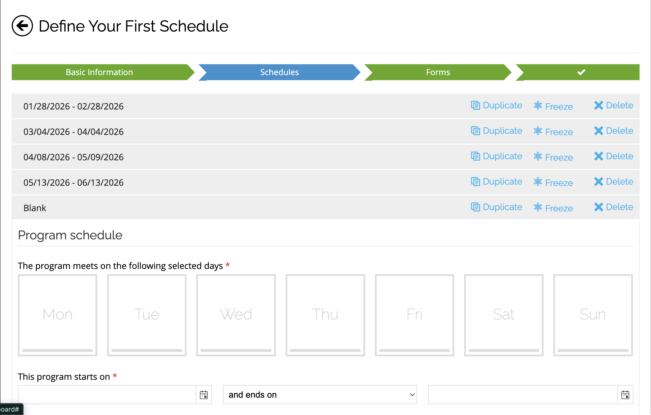The height and width of the screenshot is (415, 651).
Task: Open the "and ends on" dropdown
Action: click(x=320, y=395)
